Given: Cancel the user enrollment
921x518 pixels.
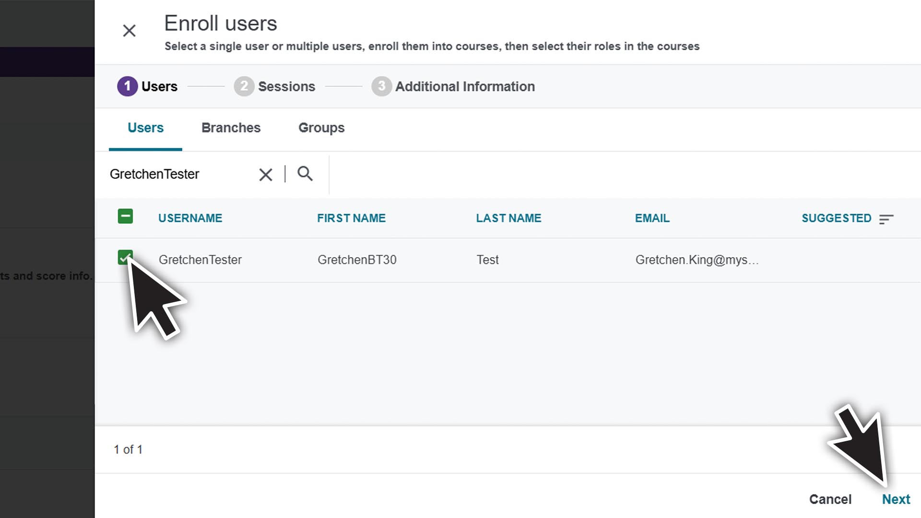Looking at the screenshot, I should [x=830, y=499].
